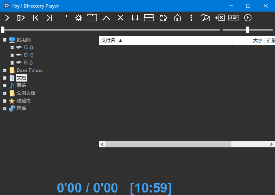Select the E: drive
Image resolution: width=275 pixels, height=195 pixels.
28,63
